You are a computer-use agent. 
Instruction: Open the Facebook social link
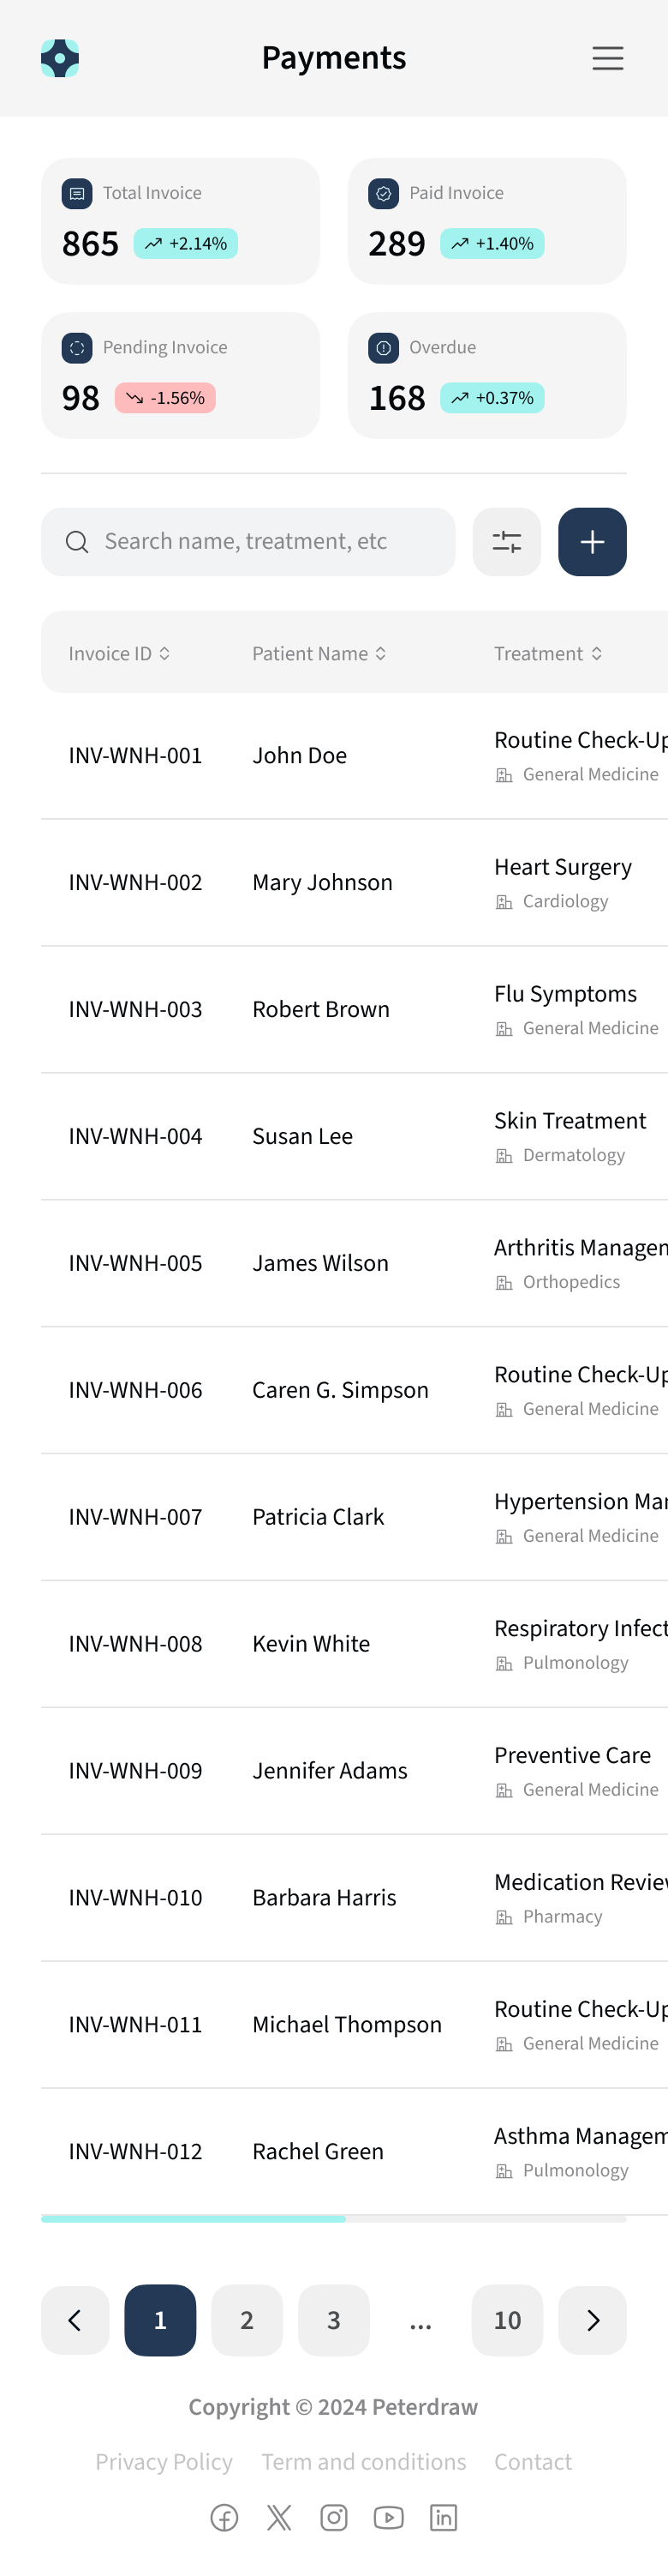tap(224, 2517)
